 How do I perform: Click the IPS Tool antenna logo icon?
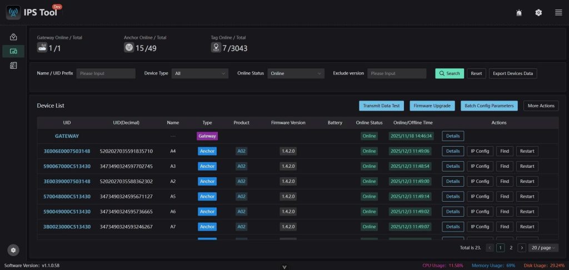pos(13,13)
